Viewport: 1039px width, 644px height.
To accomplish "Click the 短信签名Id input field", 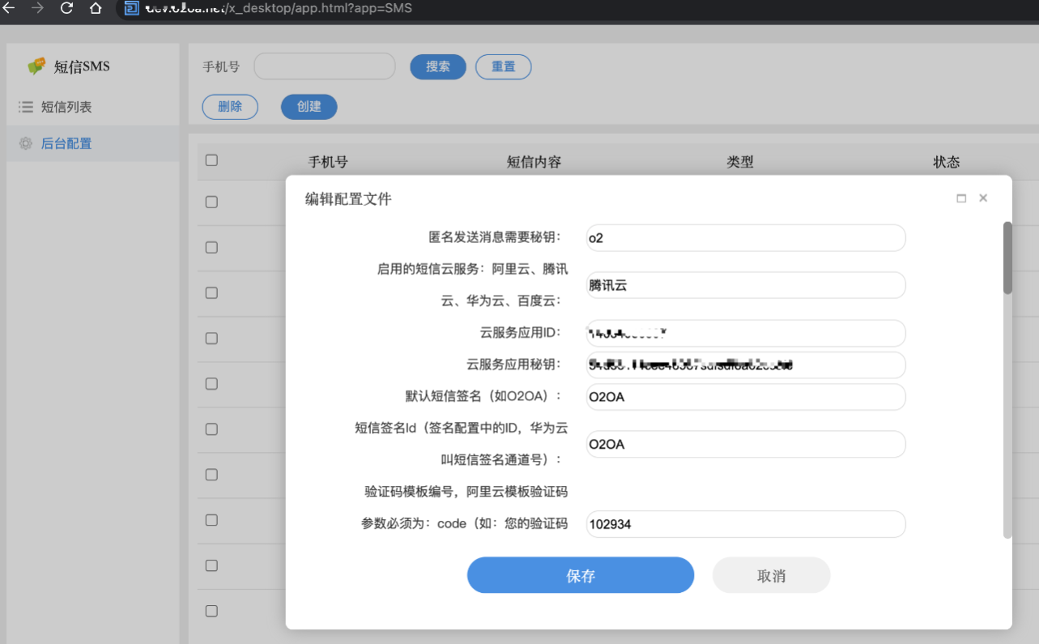I will (x=746, y=444).
